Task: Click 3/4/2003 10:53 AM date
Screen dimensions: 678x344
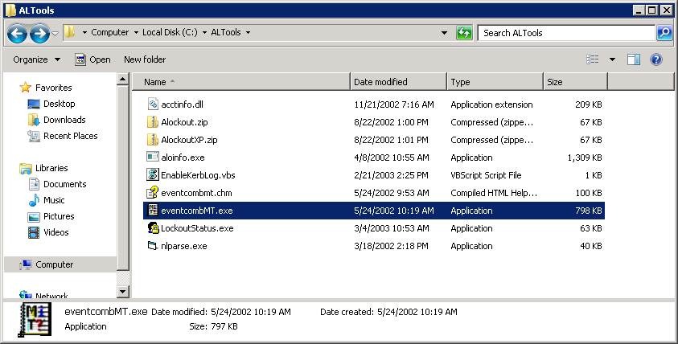Action: click(392, 228)
